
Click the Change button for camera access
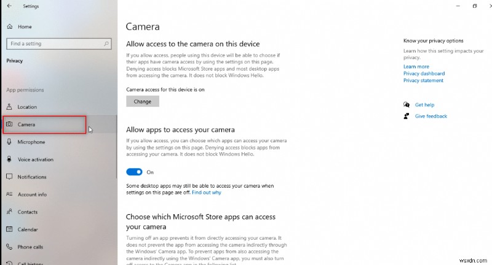point(143,101)
